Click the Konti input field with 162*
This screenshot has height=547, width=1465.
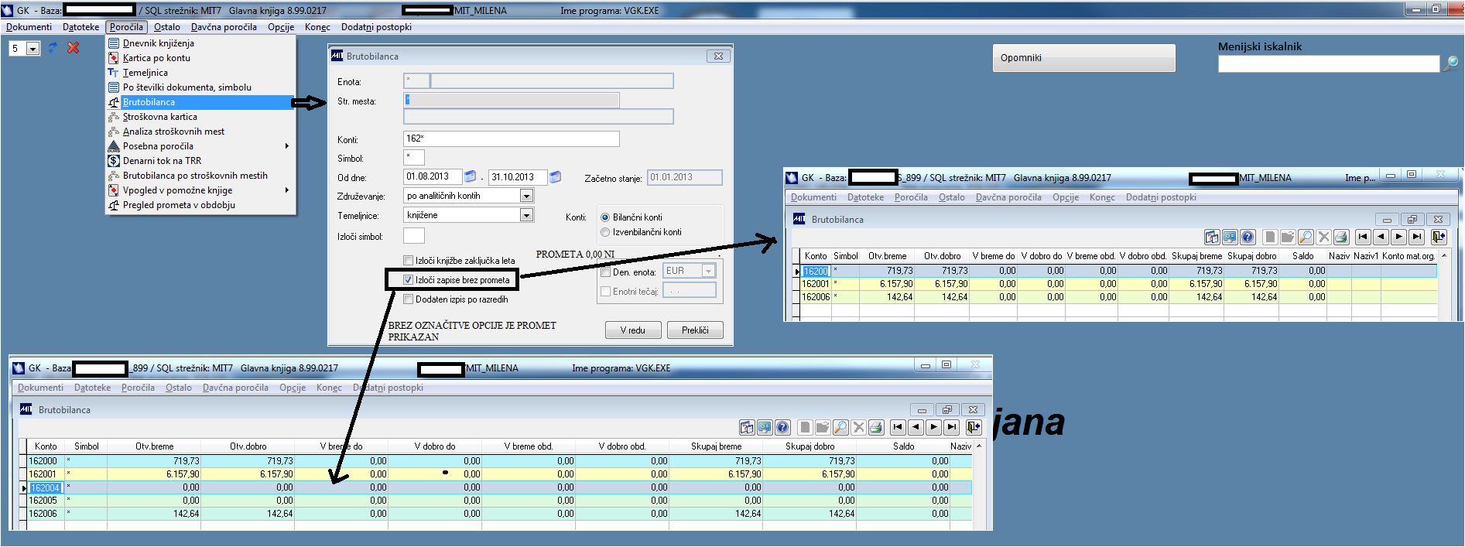click(x=512, y=138)
